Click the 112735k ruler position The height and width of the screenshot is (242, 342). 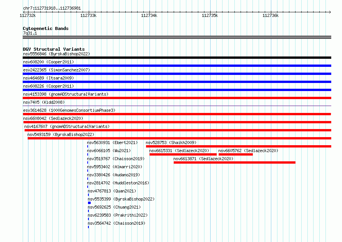tap(210, 15)
